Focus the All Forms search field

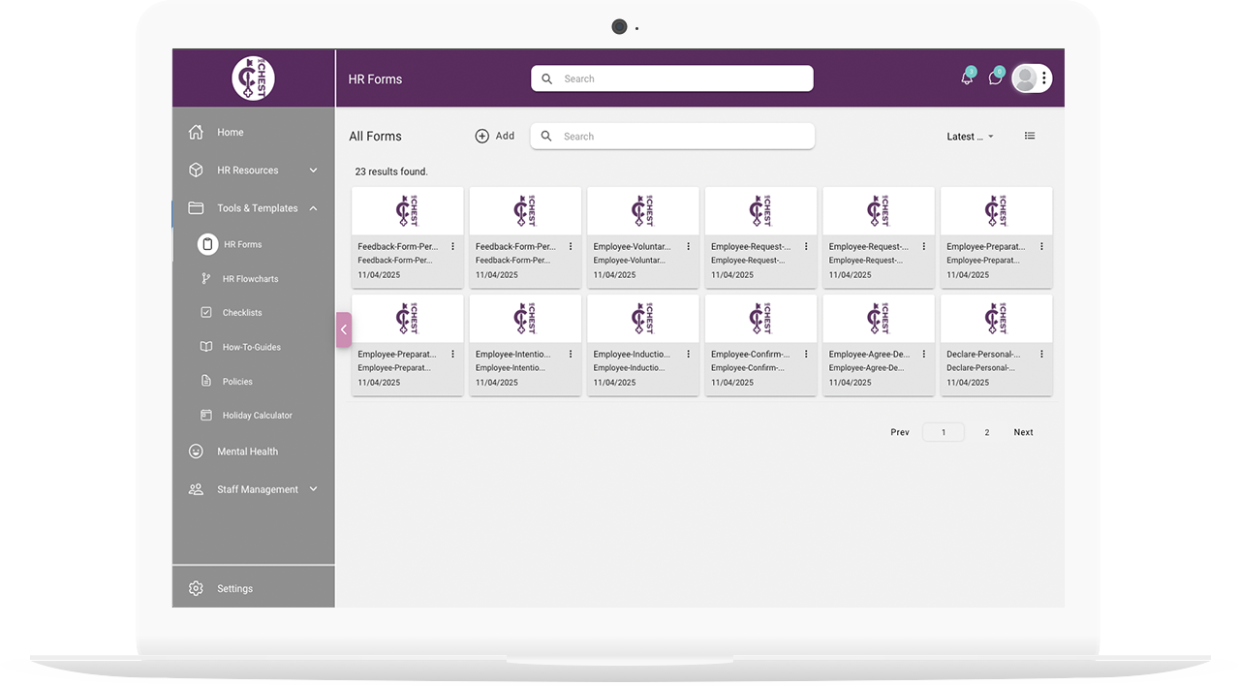(672, 137)
